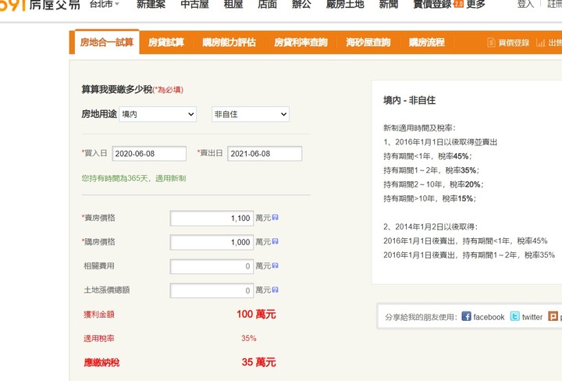Click the 您持有時間為365天 notice
Image resolution: width=562 pixels, height=381 pixels.
click(133, 178)
